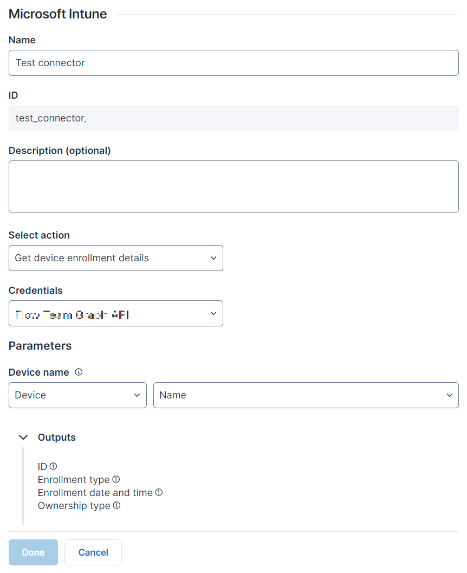This screenshot has width=467, height=573.
Task: Click the Name input with Test connector
Action: tap(233, 63)
